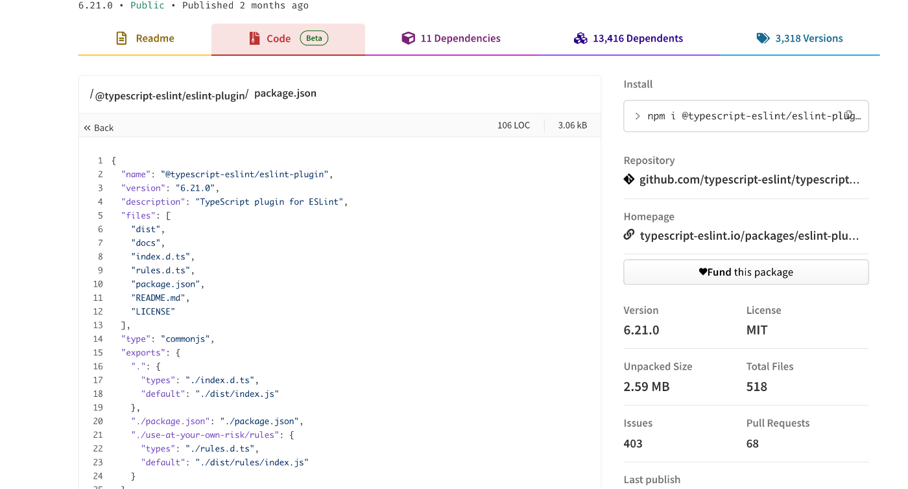Click the "name" key on line 2

pyautogui.click(x=136, y=174)
